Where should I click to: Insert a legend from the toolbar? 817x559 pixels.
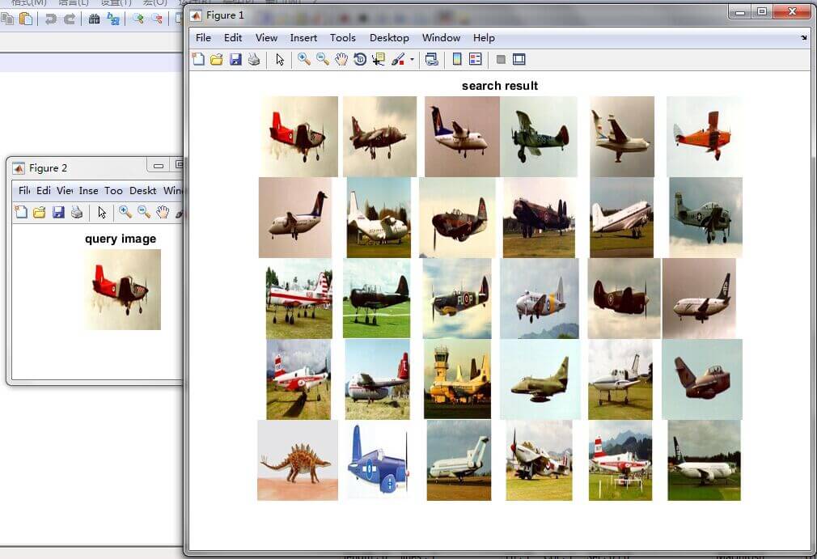coord(476,59)
